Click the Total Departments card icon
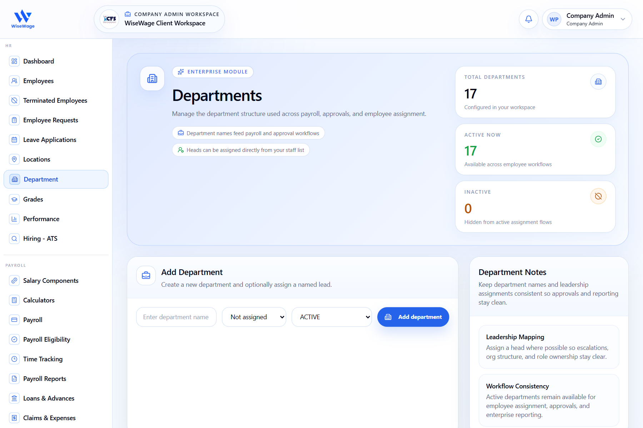Screen dimensions: 643x428 pyautogui.click(x=598, y=82)
